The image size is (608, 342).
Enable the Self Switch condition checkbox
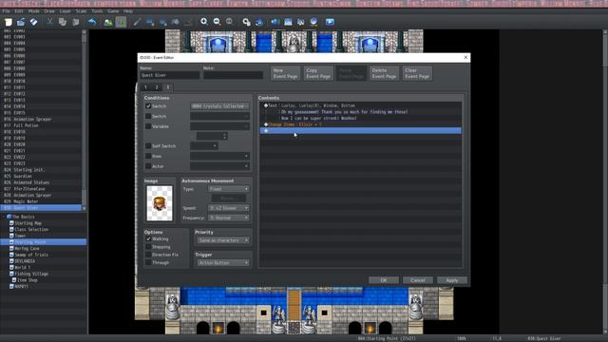[x=148, y=145]
